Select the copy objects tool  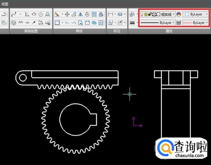pos(74,14)
